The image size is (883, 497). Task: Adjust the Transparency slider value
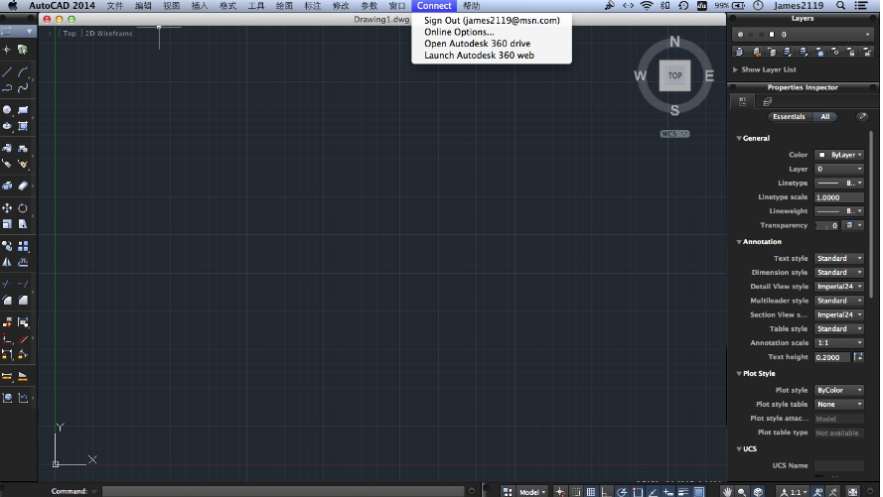point(826,225)
